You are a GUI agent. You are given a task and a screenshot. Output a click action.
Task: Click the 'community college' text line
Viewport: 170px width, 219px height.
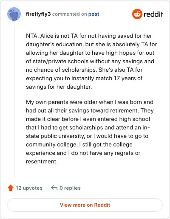pyautogui.click(x=79, y=145)
